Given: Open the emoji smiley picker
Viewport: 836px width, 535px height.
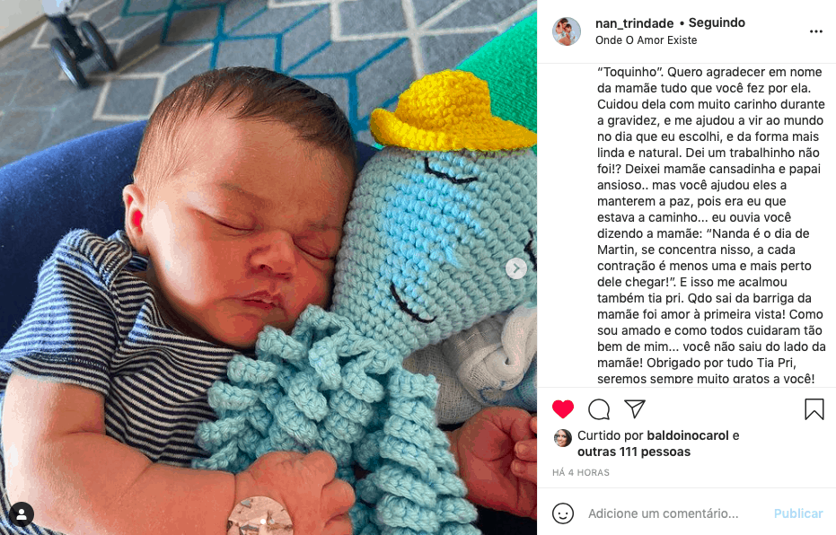Looking at the screenshot, I should 562,513.
